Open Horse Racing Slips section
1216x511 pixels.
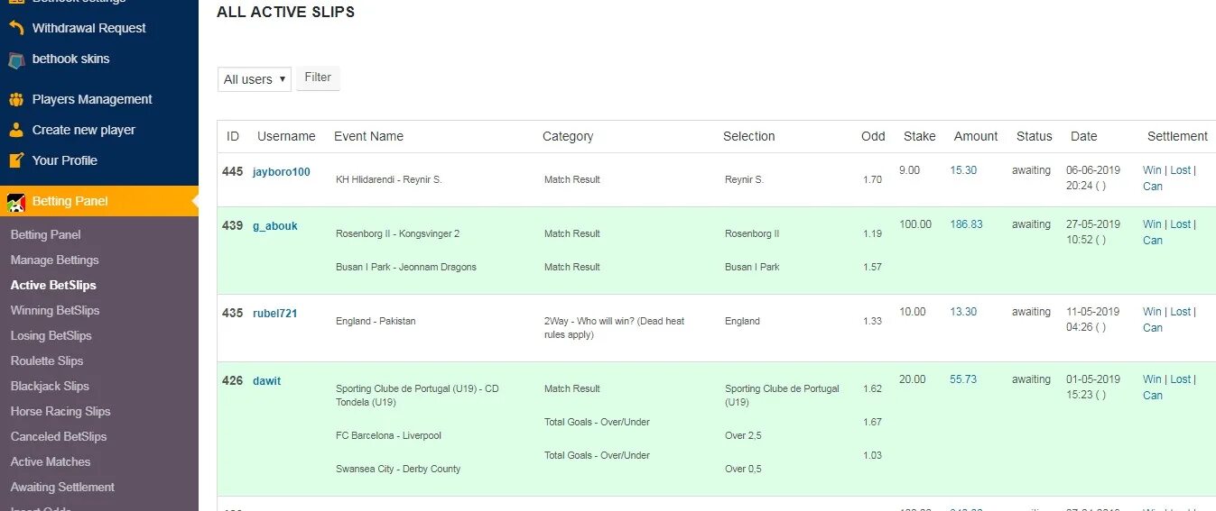pyautogui.click(x=60, y=411)
